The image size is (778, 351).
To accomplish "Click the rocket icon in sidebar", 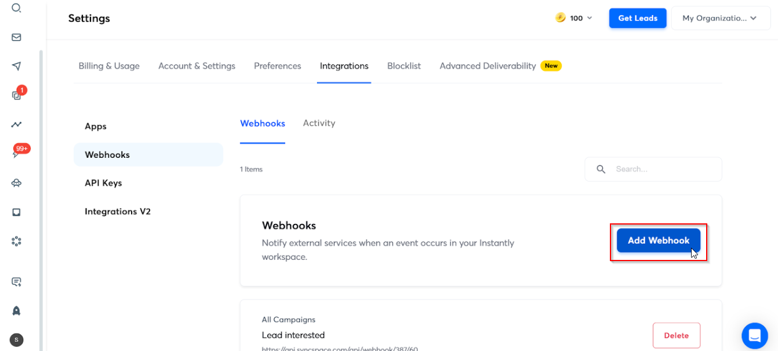I will (16, 311).
